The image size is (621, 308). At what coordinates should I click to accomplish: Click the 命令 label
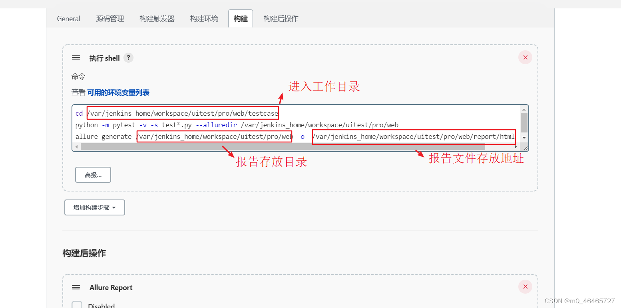pyautogui.click(x=78, y=77)
